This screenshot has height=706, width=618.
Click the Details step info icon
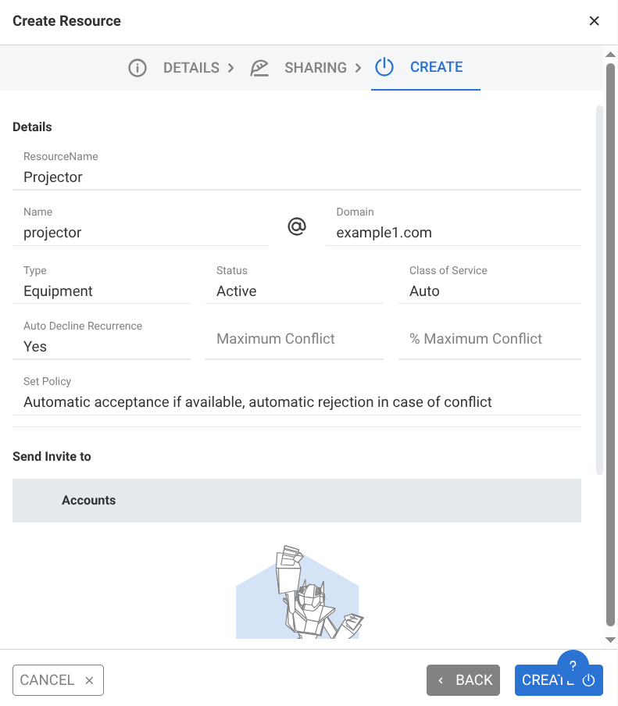(x=138, y=68)
